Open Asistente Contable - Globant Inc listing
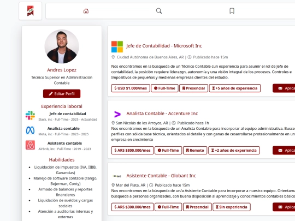295x221 pixels. pos(161,176)
